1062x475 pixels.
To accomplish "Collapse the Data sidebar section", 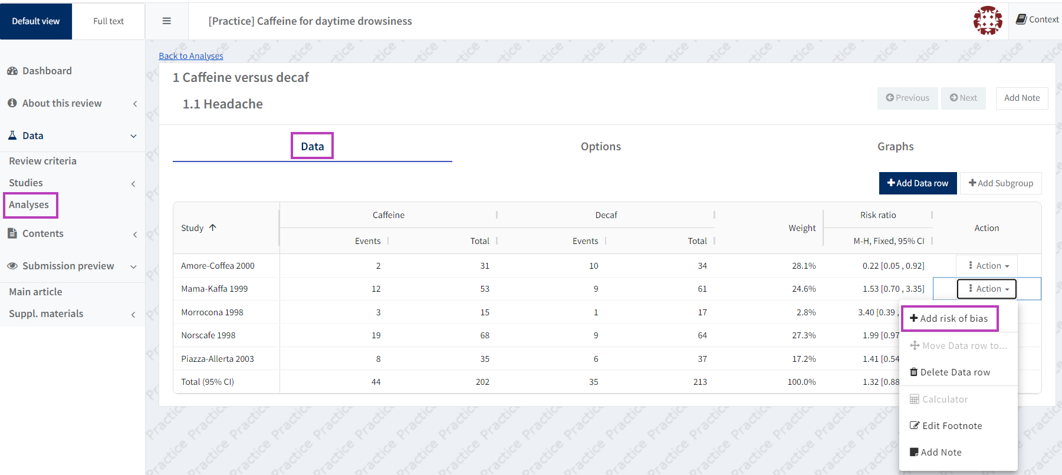I will pyautogui.click(x=134, y=136).
